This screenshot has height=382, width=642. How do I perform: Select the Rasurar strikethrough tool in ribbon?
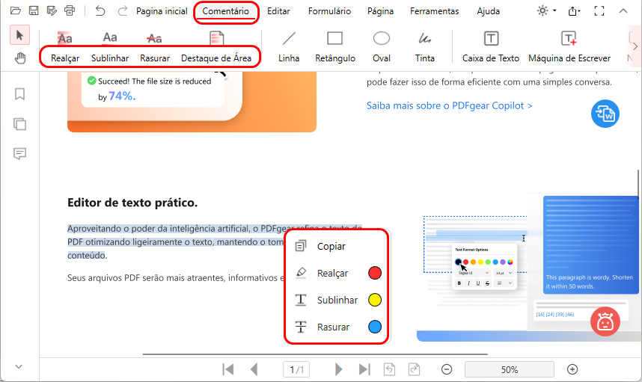(154, 47)
